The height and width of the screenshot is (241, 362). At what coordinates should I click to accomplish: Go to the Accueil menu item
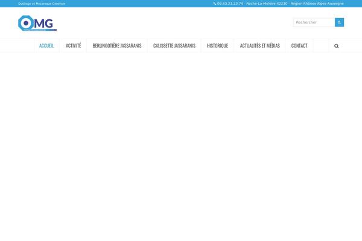coord(46,46)
